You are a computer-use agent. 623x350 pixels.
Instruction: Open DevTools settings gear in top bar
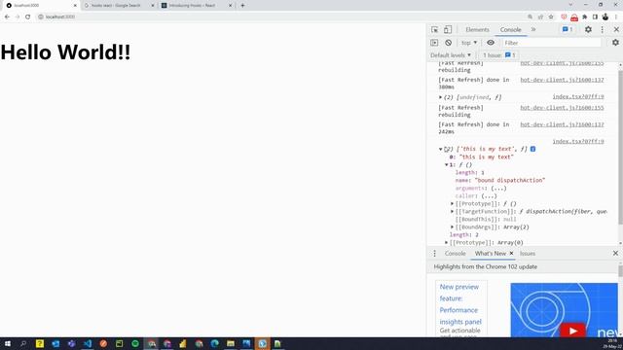coord(588,29)
